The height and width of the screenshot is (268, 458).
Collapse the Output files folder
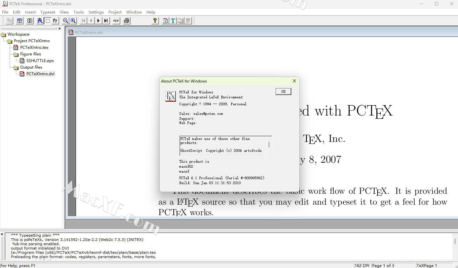pos(16,67)
